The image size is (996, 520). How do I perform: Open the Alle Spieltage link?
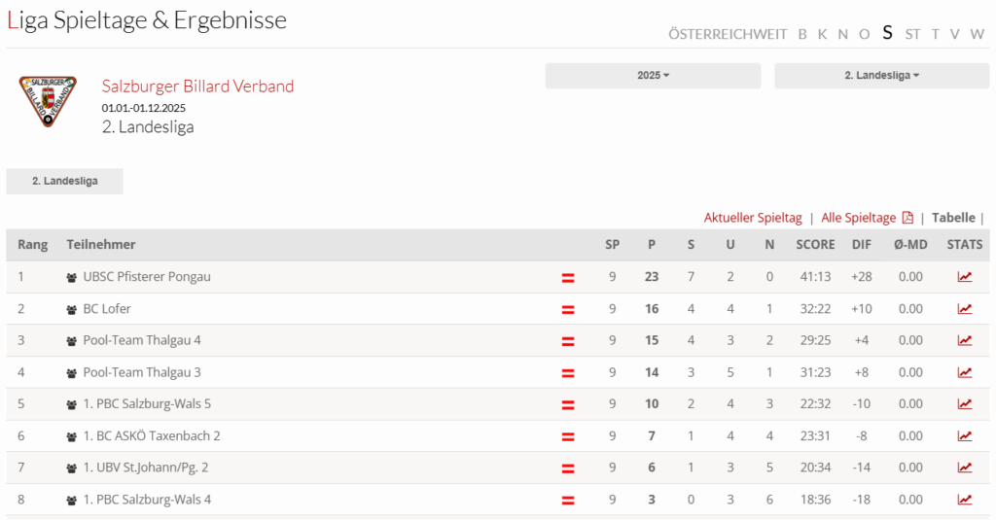(x=858, y=218)
